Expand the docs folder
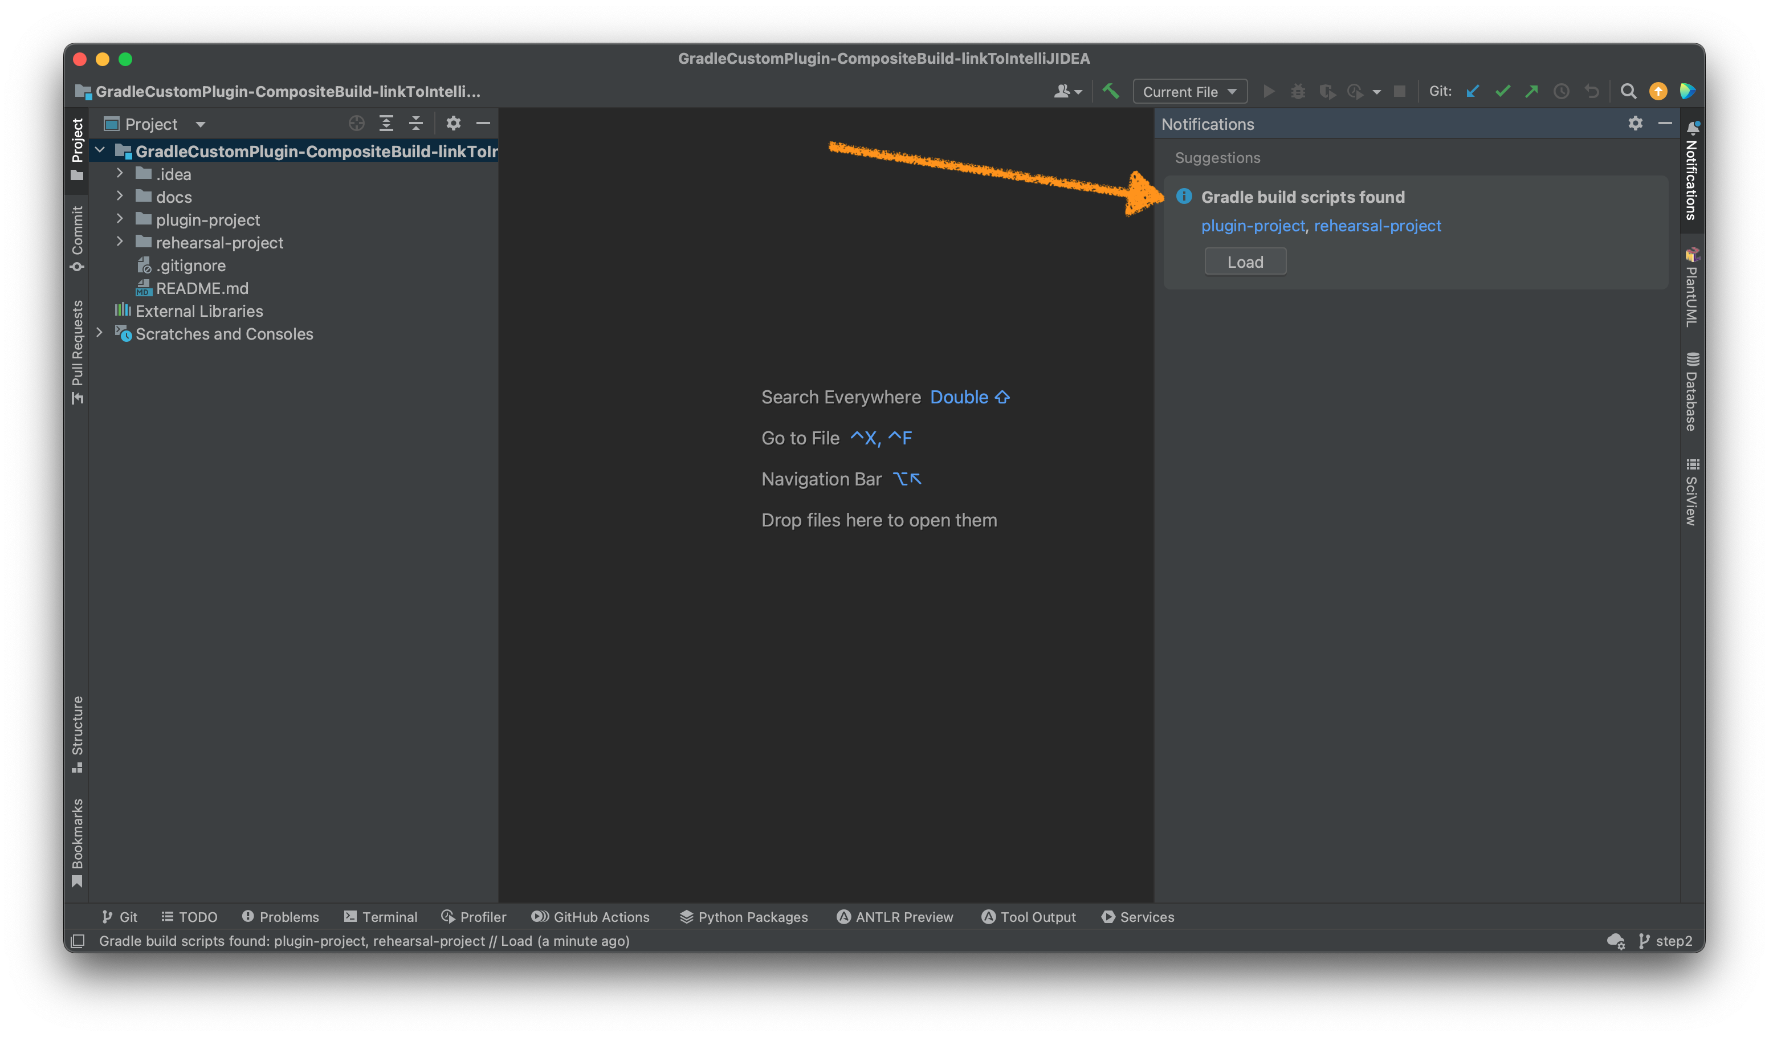This screenshot has height=1037, width=1769. coord(120,196)
